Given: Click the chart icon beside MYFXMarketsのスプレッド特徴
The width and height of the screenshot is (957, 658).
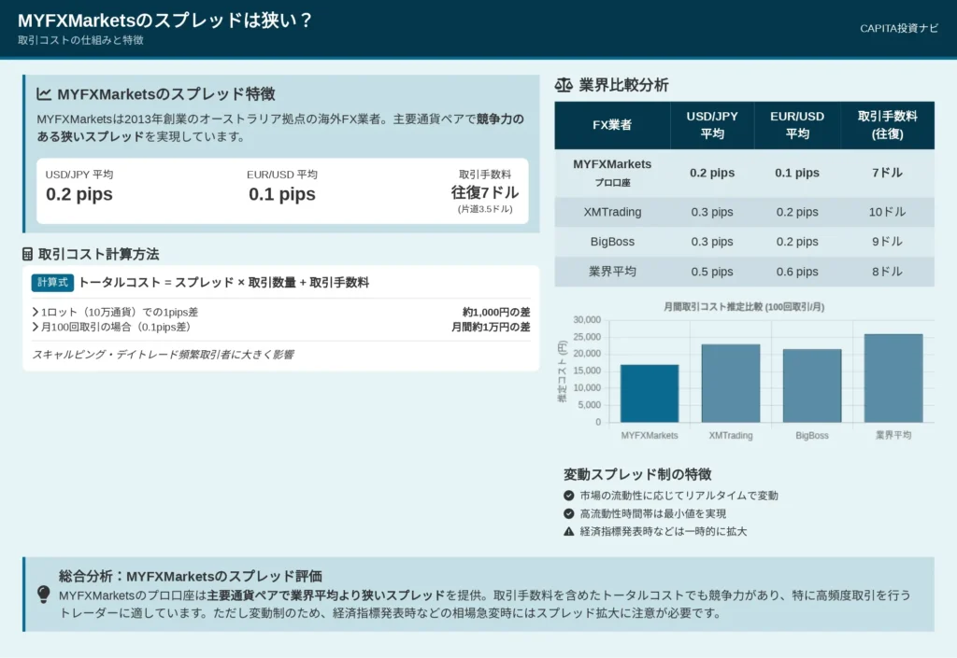Looking at the screenshot, I should pyautogui.click(x=43, y=94).
